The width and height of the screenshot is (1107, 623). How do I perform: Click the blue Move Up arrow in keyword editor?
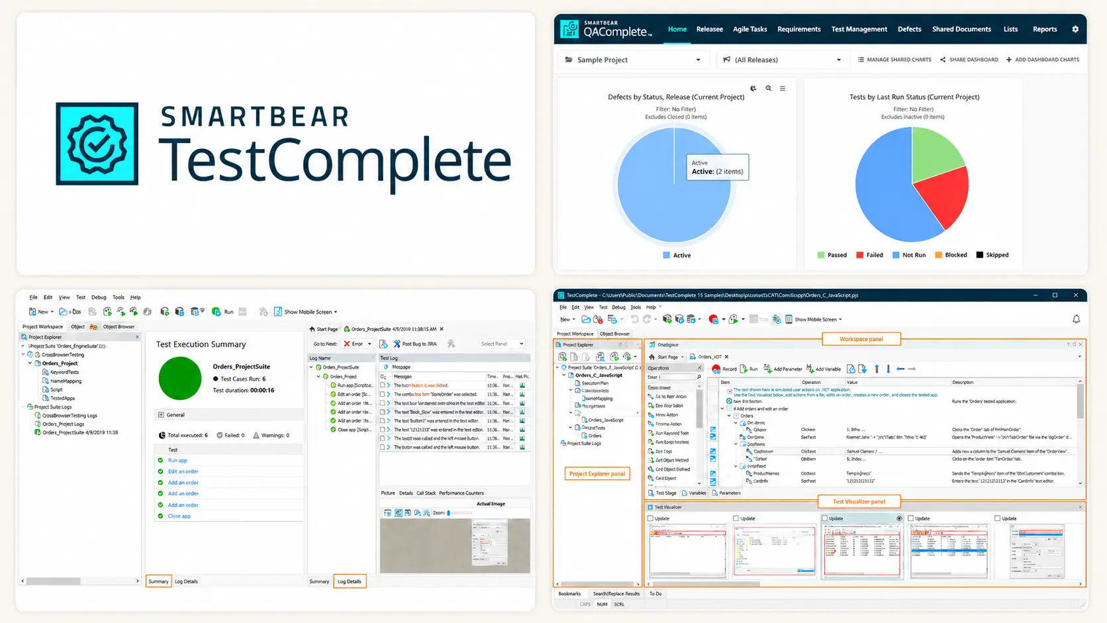pyautogui.click(x=877, y=369)
